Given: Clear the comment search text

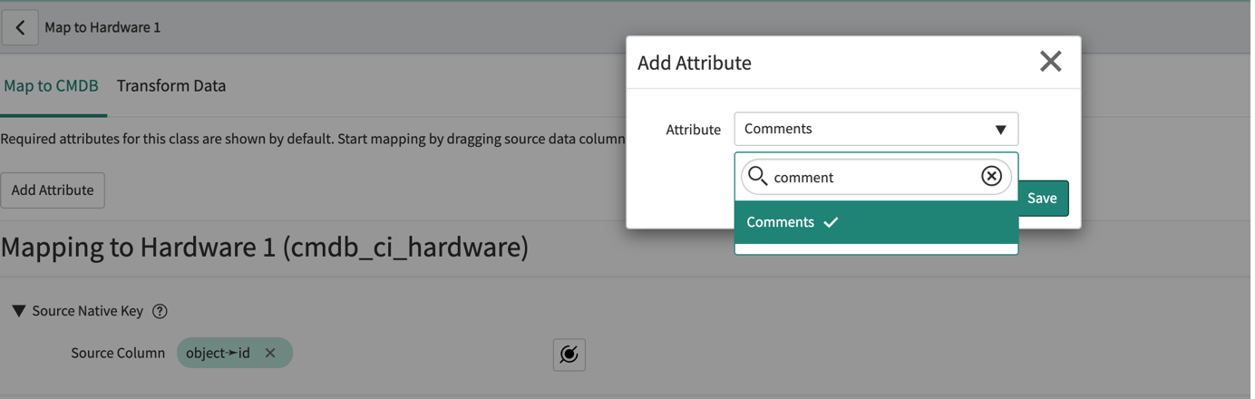Looking at the screenshot, I should coord(991,176).
